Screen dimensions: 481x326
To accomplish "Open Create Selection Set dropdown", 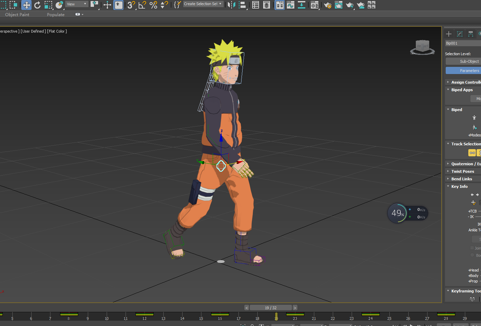I will 203,4.
